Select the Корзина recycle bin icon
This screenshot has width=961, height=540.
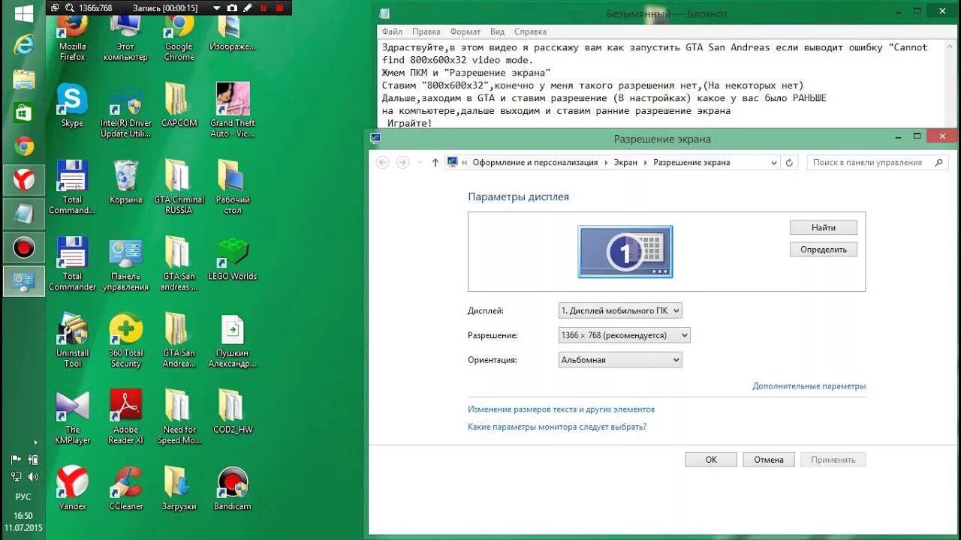(125, 182)
